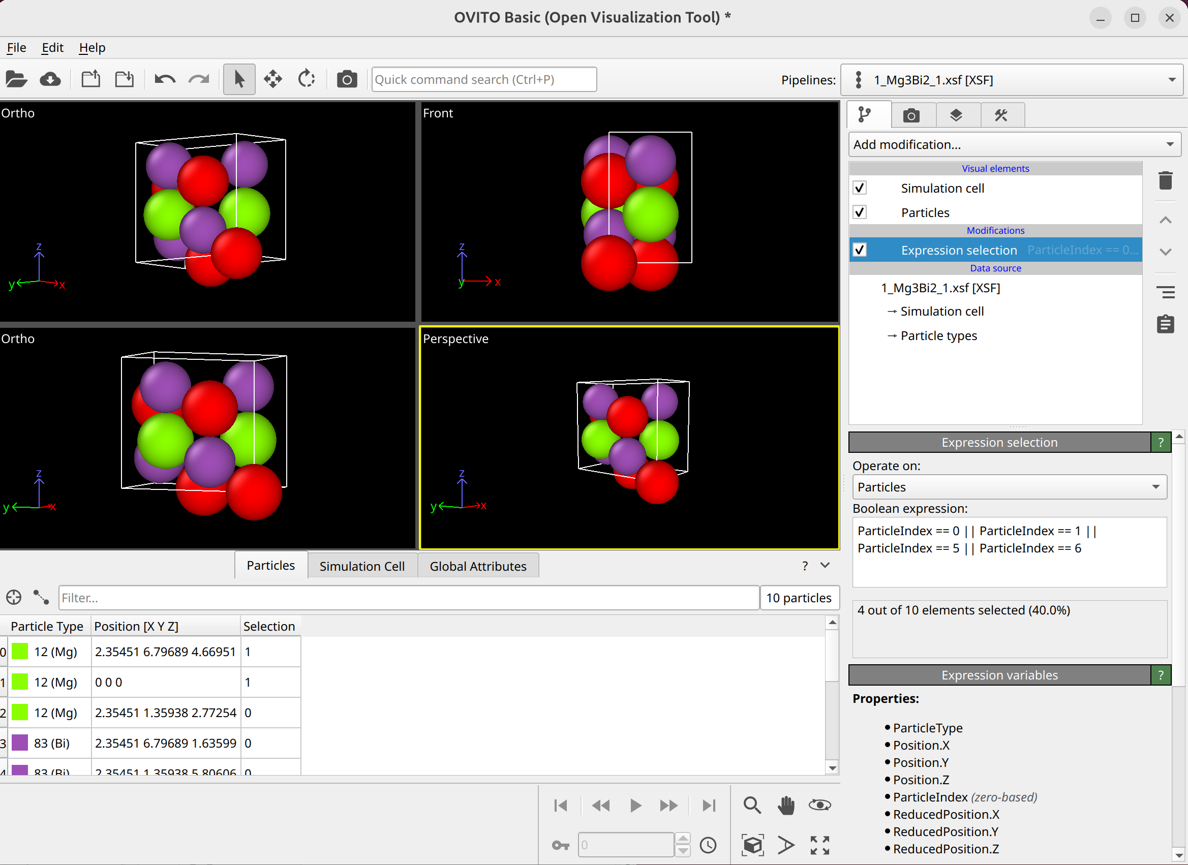Open the Edit menu
The image size is (1188, 865).
click(52, 48)
